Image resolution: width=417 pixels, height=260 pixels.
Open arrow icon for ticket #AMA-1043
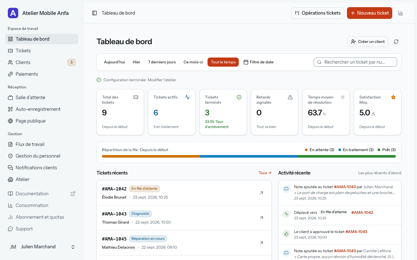261,218
